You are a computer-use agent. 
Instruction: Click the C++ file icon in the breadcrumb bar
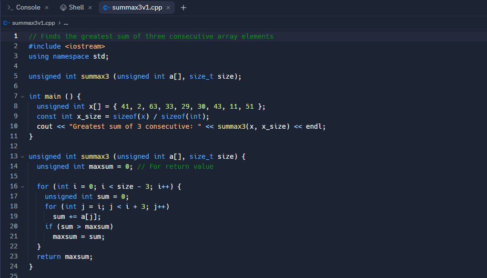tap(6, 22)
